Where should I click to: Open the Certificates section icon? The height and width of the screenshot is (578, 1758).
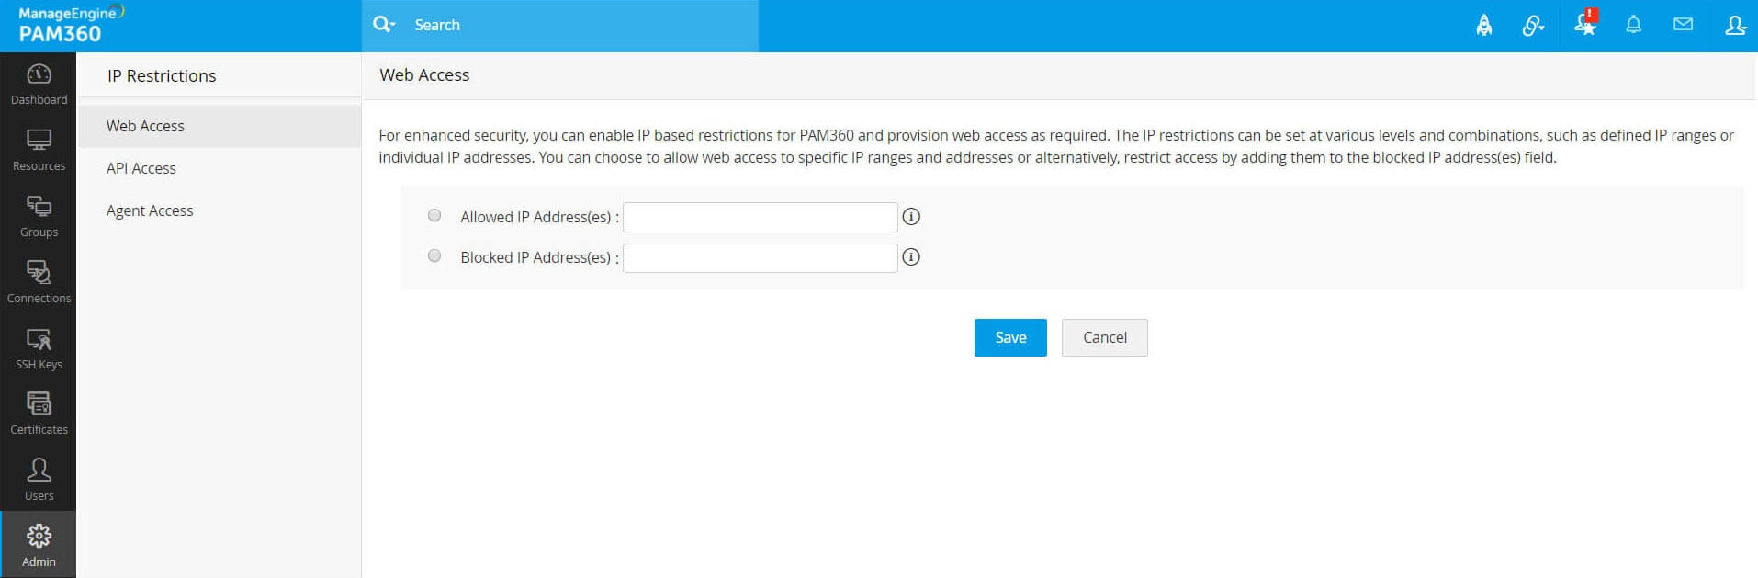(x=39, y=405)
